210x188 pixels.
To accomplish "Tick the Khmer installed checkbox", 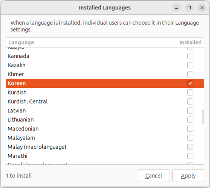I will (x=190, y=74).
